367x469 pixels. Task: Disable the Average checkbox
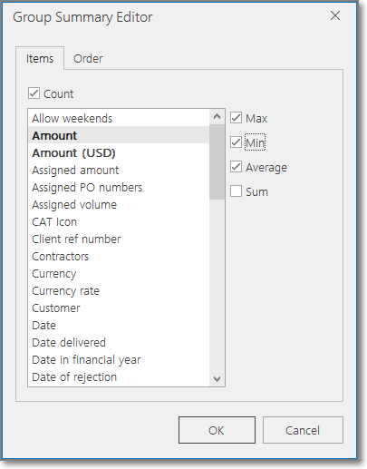(236, 167)
